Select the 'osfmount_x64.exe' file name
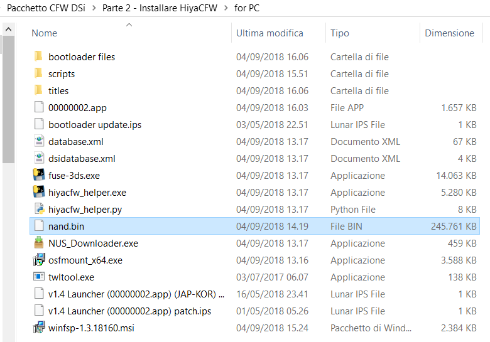The height and width of the screenshot is (342, 490). 85,260
